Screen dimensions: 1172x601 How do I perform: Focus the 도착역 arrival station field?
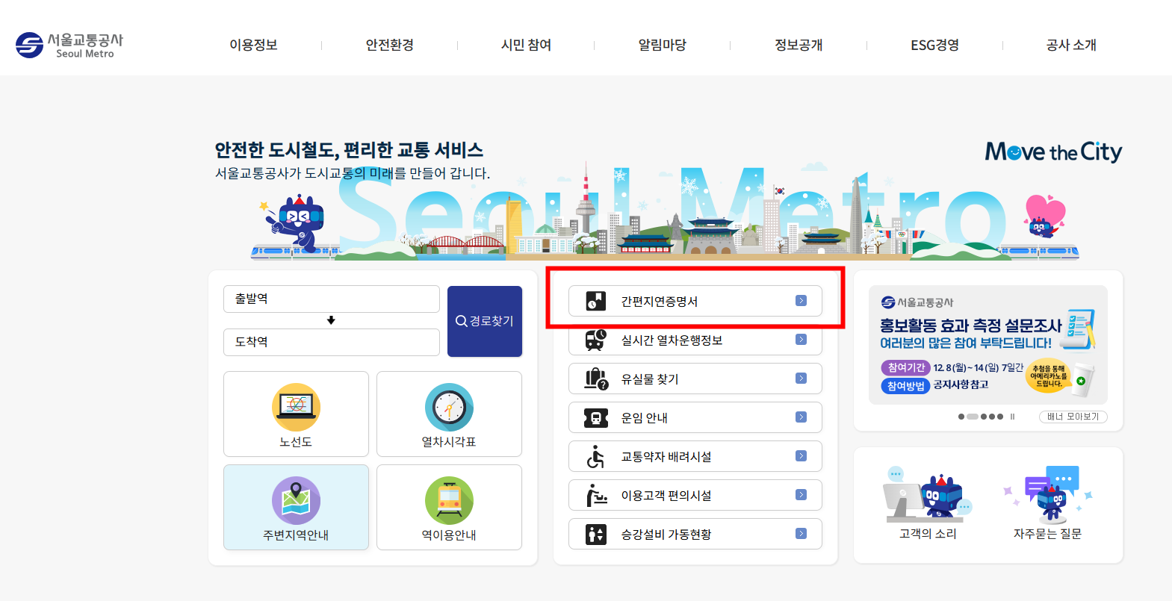(332, 342)
